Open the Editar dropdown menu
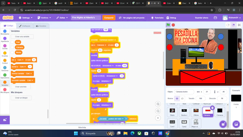243x137 pixels. point(62,18)
